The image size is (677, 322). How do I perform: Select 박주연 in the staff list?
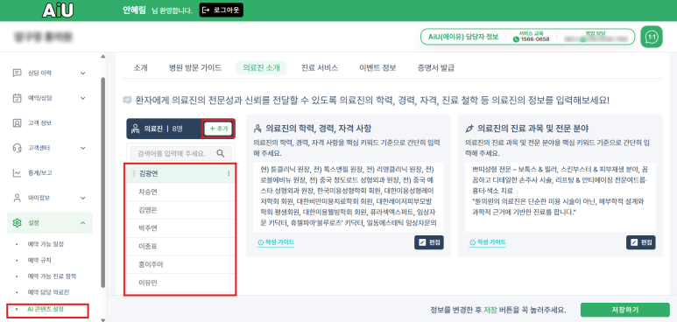(x=180, y=227)
